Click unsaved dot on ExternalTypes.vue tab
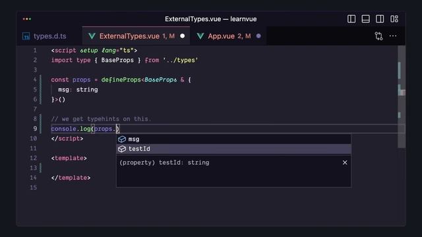 [x=182, y=36]
